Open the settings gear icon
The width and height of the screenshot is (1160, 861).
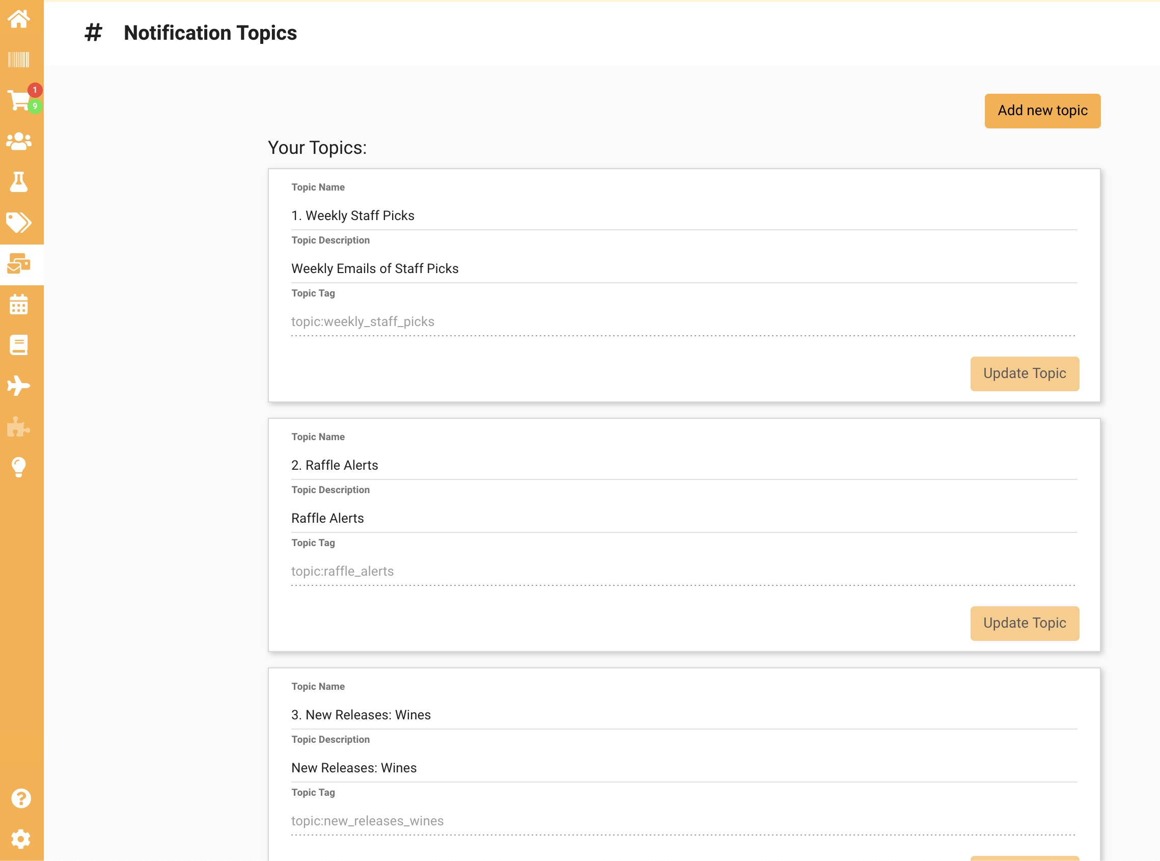(x=21, y=839)
